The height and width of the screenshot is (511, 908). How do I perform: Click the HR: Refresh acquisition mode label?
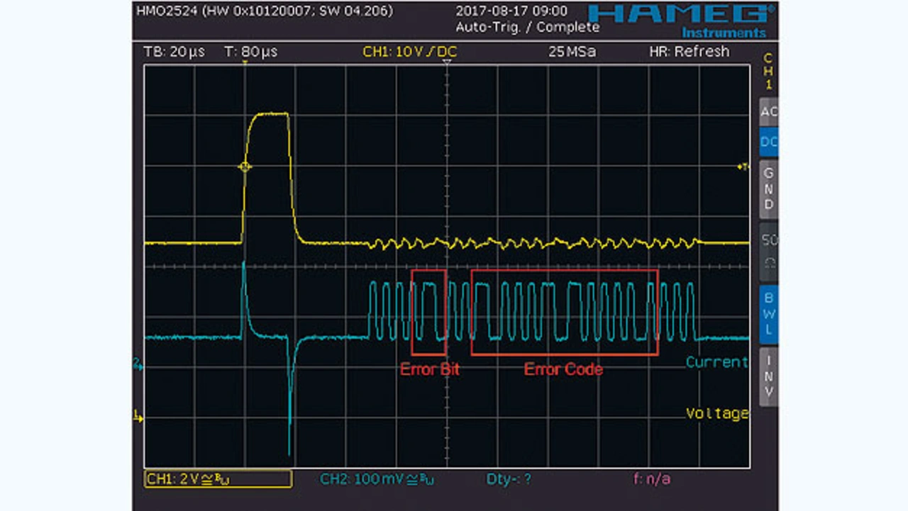689,52
